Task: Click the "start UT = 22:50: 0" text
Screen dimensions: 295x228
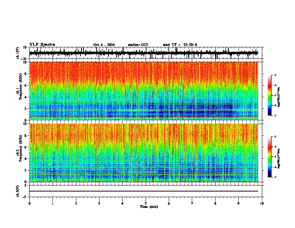Action: 180,45
